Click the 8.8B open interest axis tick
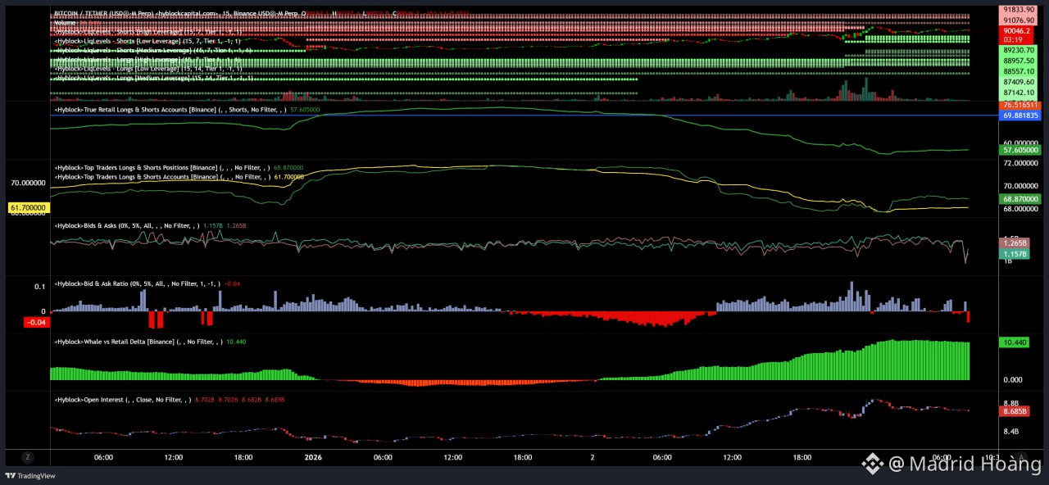Screen dimensions: 1049x485 pos(1012,403)
